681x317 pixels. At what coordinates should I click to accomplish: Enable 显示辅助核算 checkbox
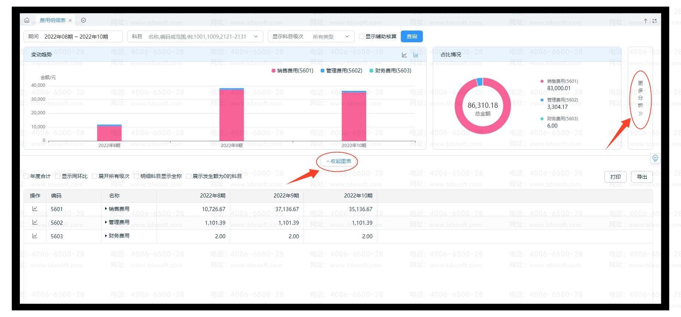tap(361, 36)
